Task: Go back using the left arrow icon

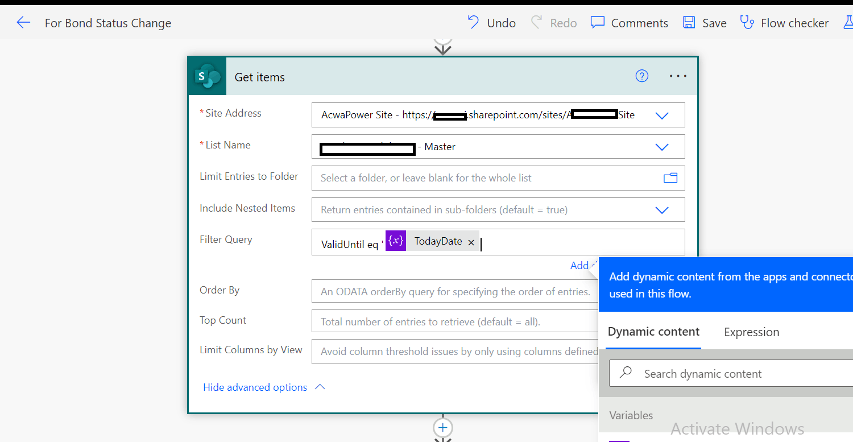Action: tap(23, 23)
